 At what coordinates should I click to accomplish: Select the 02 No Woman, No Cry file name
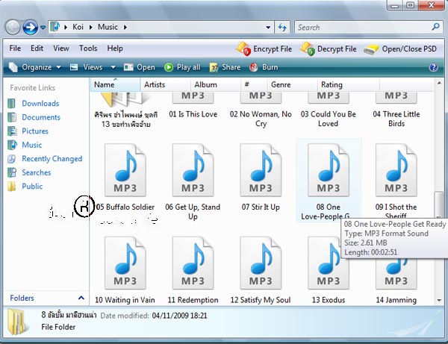click(261, 119)
